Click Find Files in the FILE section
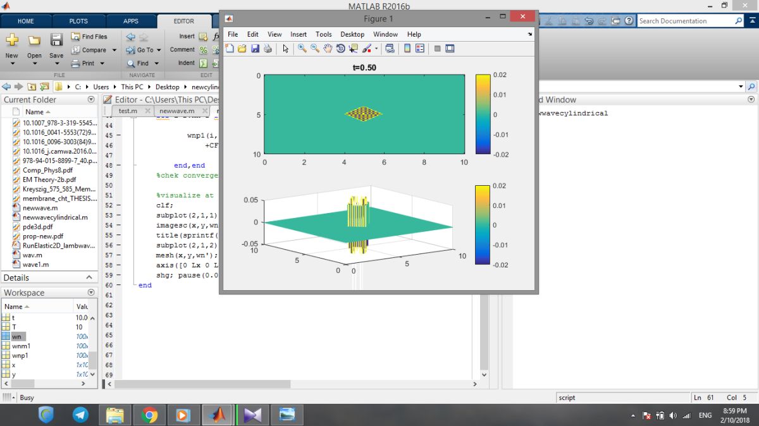This screenshot has height=426, width=759. tap(89, 37)
